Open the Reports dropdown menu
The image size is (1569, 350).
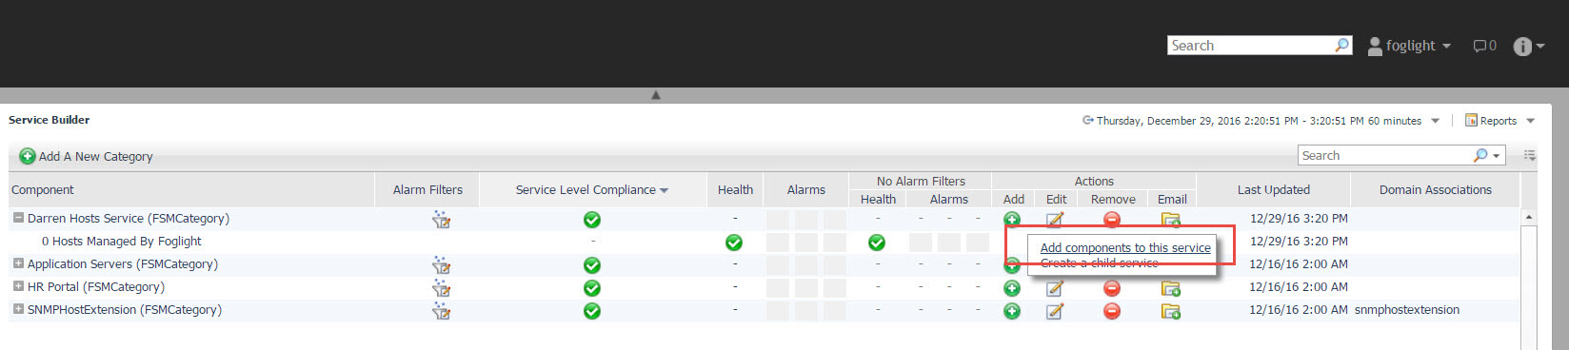click(x=1499, y=121)
